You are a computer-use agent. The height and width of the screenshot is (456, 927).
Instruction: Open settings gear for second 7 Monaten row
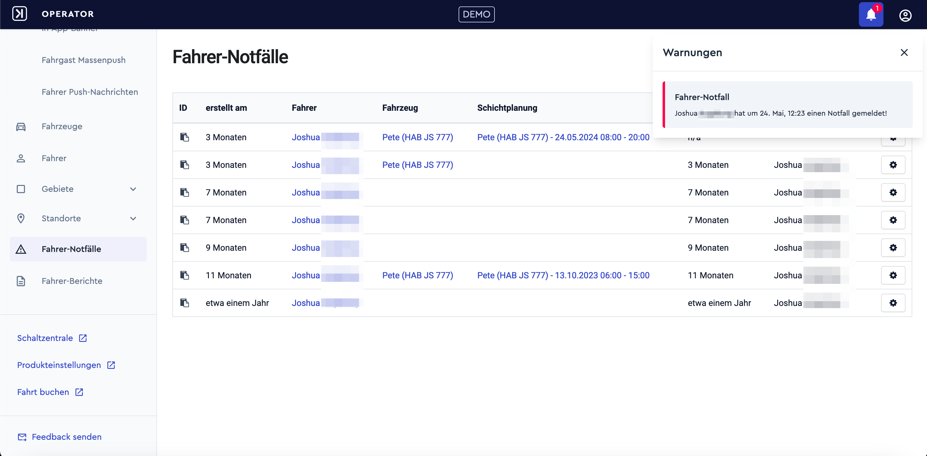coord(893,220)
